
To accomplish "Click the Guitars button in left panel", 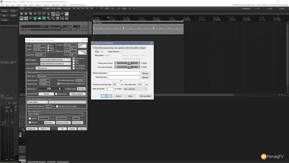I will click(4, 11).
